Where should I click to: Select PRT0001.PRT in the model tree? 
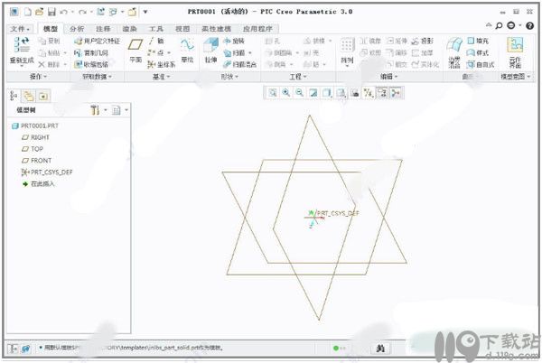click(x=35, y=126)
